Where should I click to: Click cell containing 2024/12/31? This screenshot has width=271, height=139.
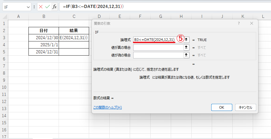click(x=44, y=52)
